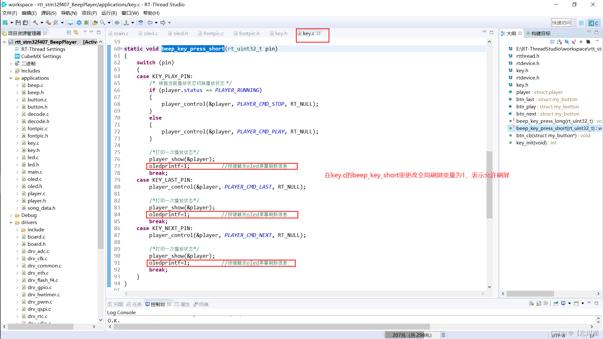Viewport: 603px width, 339px height.
Task: Click the editor vertical scrollbar thumb
Action: tap(489, 185)
